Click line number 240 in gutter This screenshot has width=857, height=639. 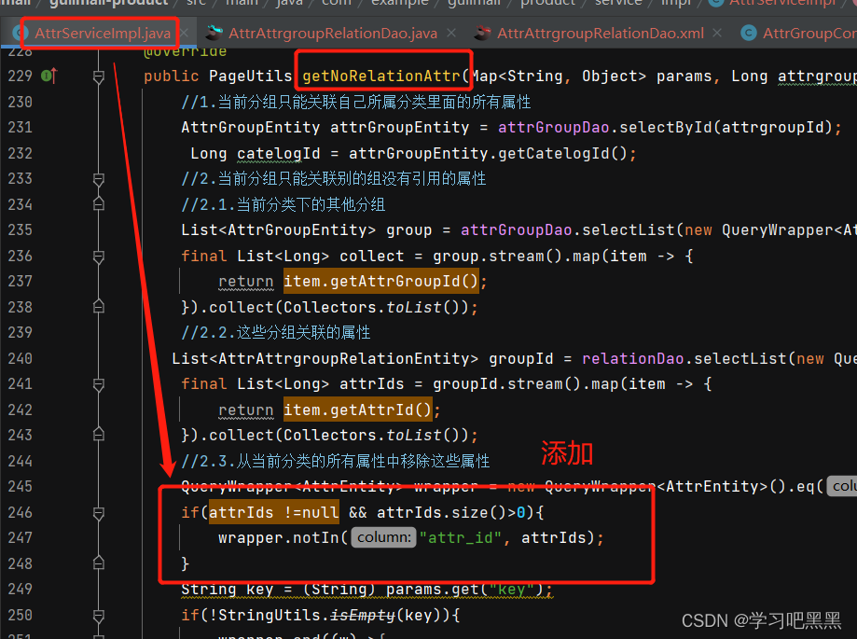[x=21, y=358]
